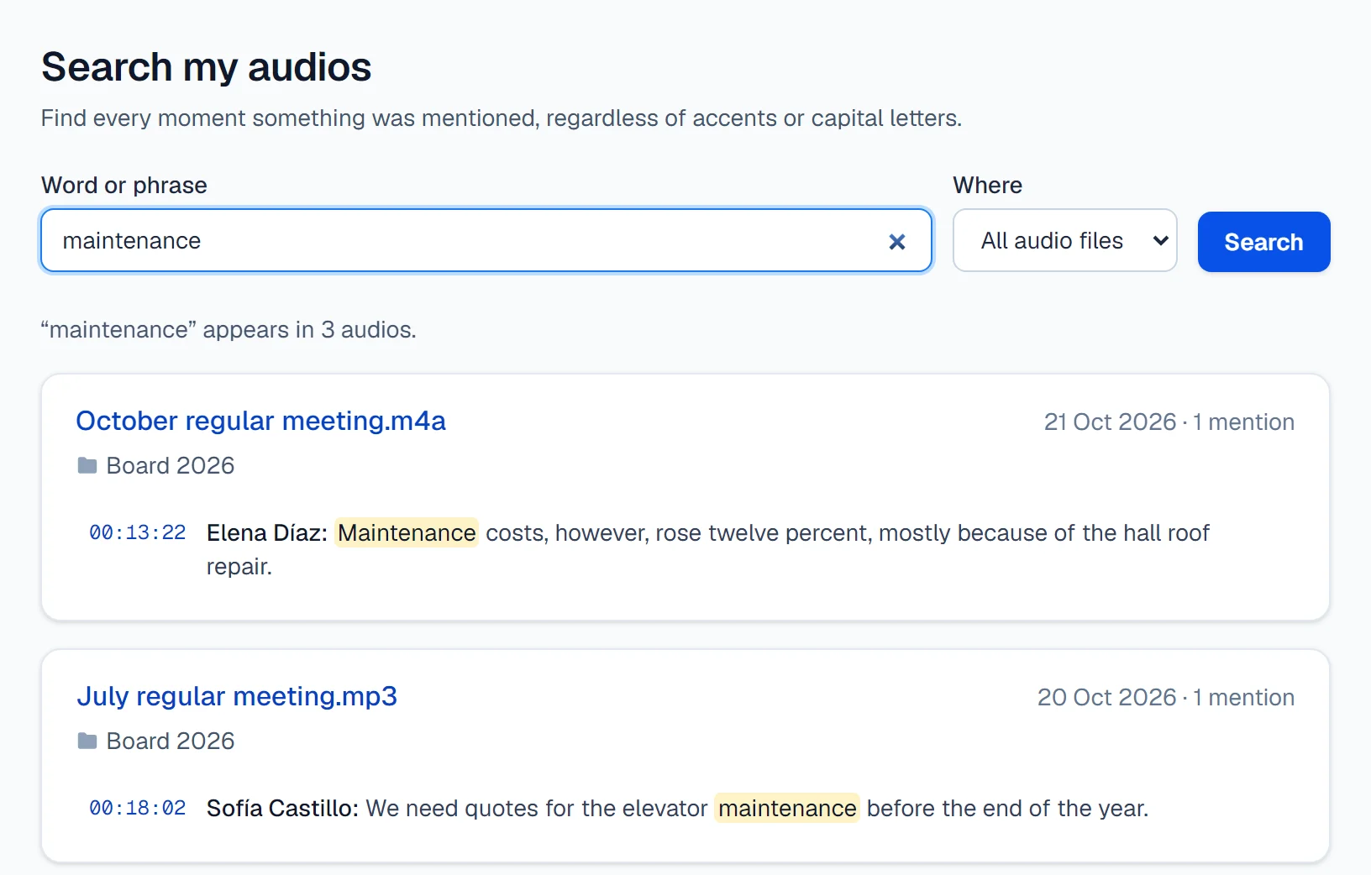Click speaker name Elena Díaz
This screenshot has width=1371, height=875.
(267, 532)
